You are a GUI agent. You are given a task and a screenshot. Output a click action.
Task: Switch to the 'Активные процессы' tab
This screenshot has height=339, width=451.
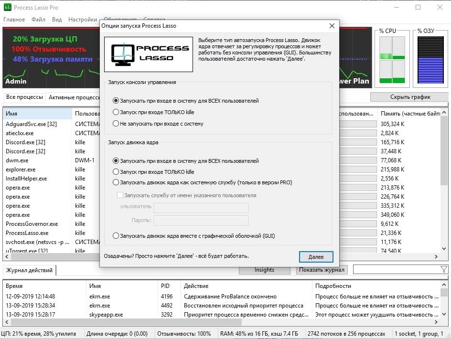point(74,97)
